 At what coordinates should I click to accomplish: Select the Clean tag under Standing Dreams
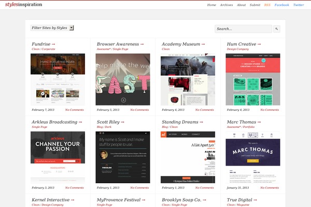[174, 127]
